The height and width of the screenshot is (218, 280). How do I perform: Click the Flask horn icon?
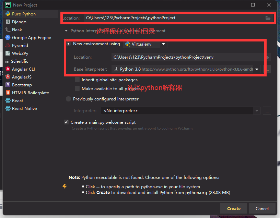click(x=8, y=29)
